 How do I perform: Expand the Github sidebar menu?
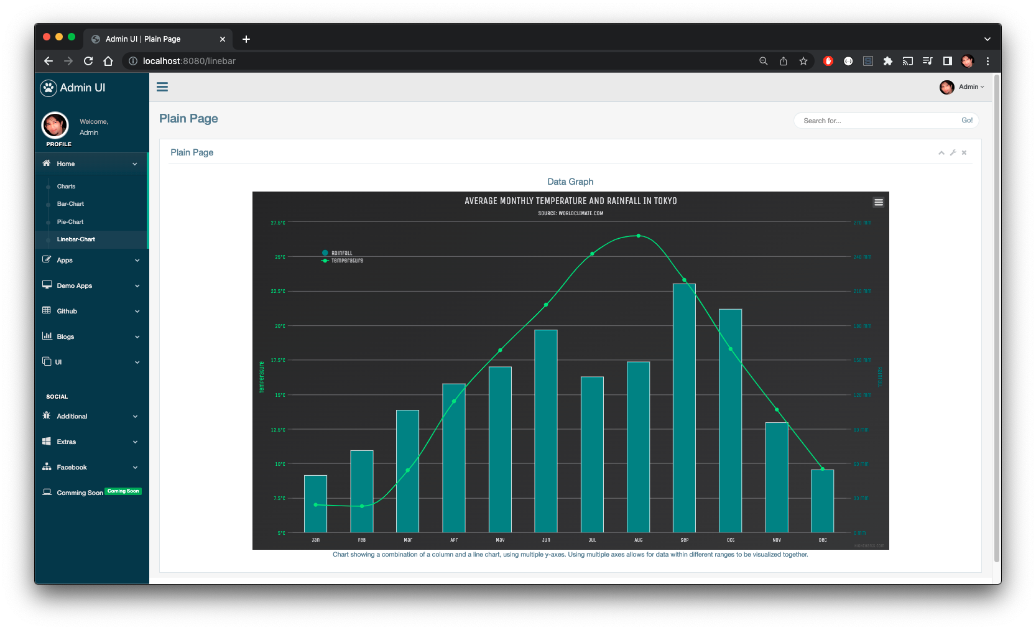click(91, 312)
